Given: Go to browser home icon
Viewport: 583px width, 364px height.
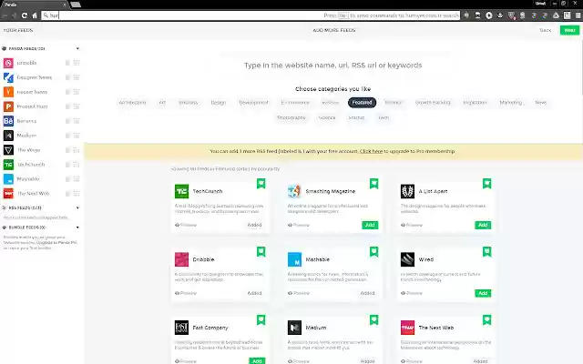Looking at the screenshot, I should (35, 15).
